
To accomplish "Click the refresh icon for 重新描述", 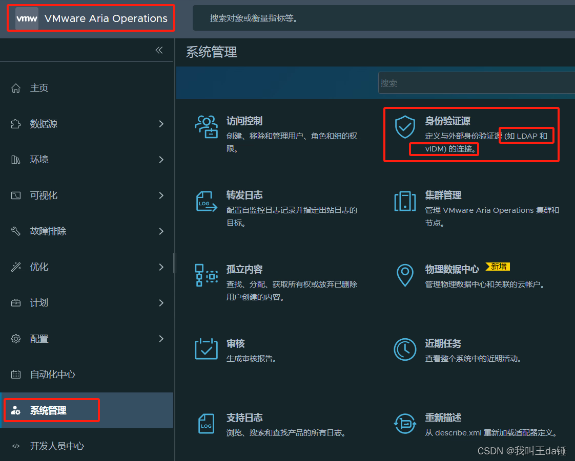I will tap(405, 424).
